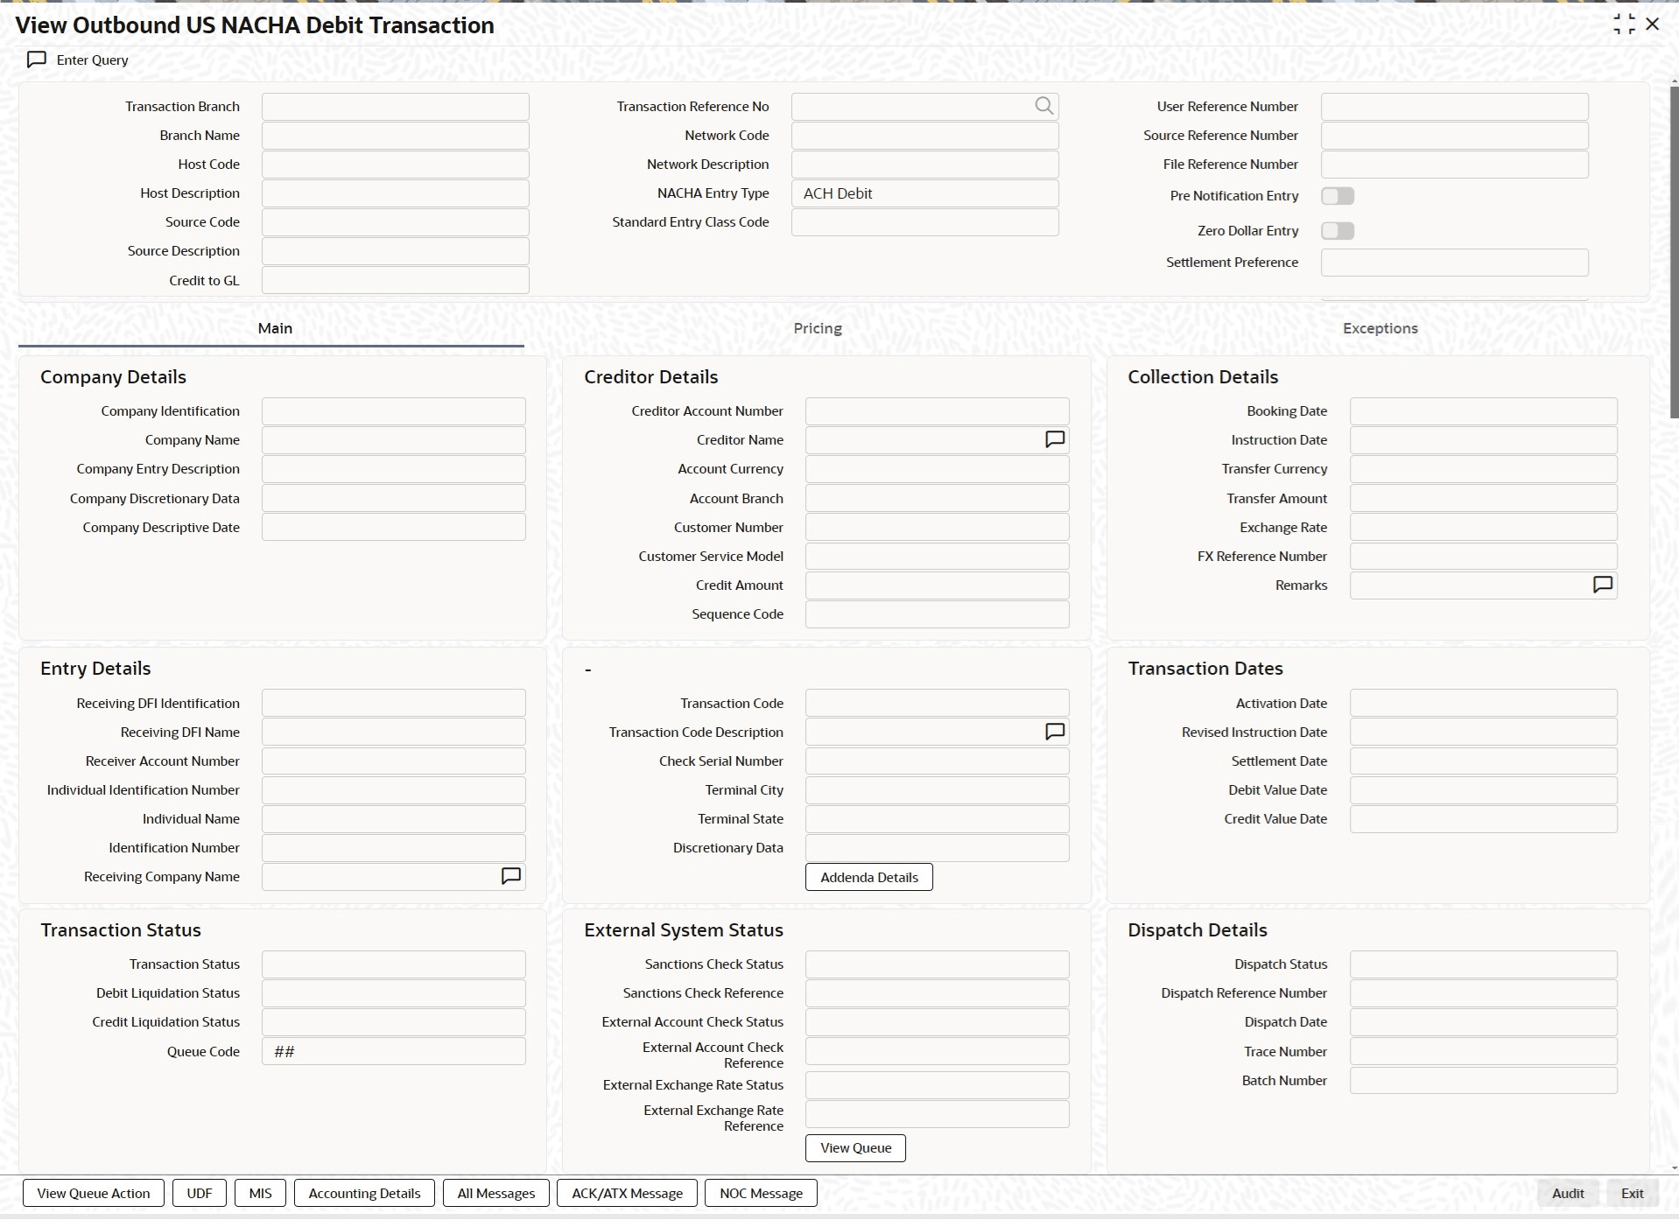Focus the Receiver Account Number field
1679x1220 pixels.
tap(394, 761)
